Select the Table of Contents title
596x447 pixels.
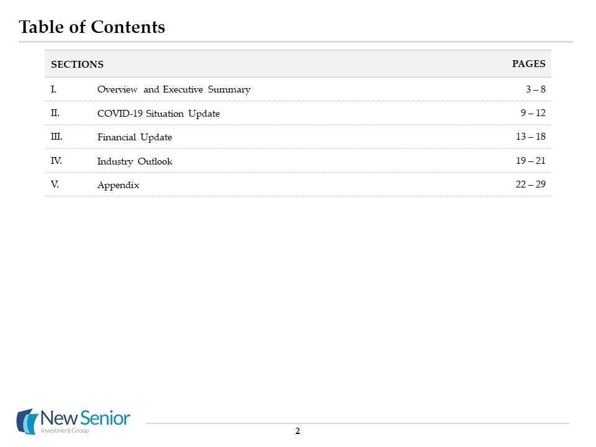[x=92, y=27]
